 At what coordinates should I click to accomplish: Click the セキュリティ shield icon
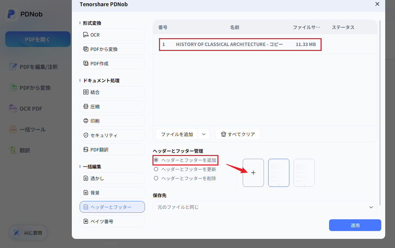[x=86, y=135]
